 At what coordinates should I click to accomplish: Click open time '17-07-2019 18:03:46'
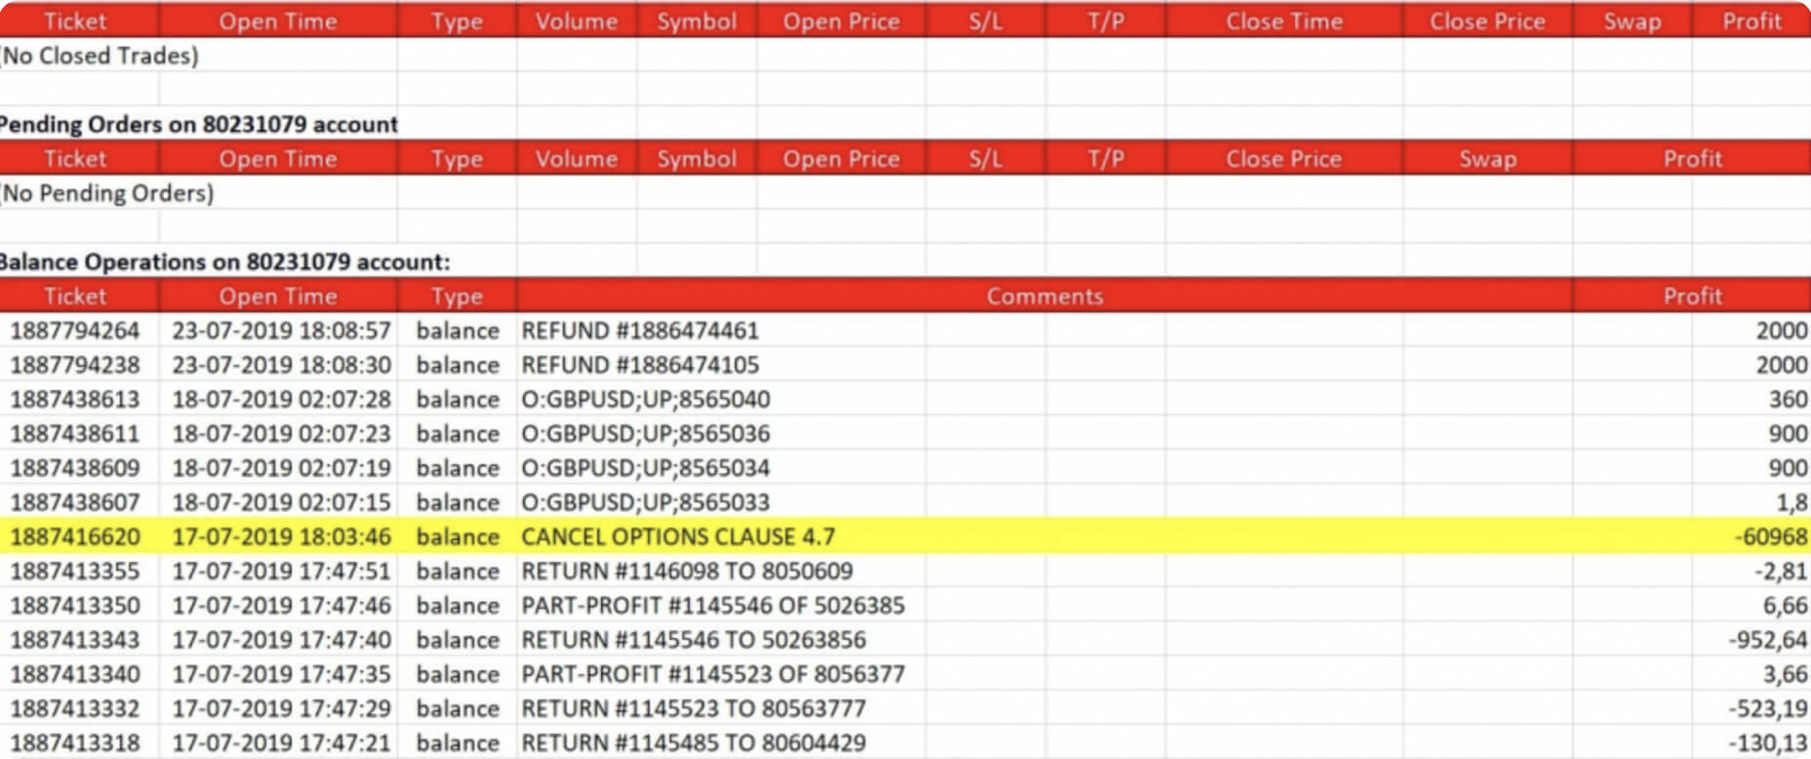[x=281, y=537]
